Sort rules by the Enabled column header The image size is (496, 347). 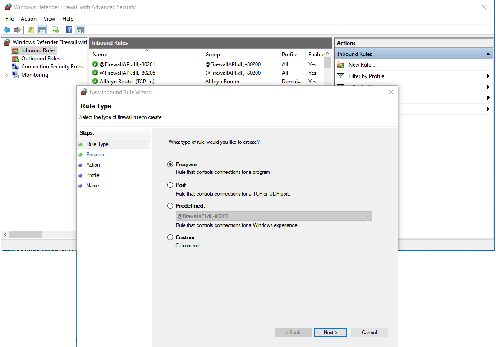coord(316,55)
